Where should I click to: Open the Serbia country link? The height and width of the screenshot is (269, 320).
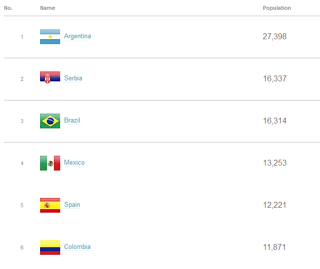[x=73, y=78]
